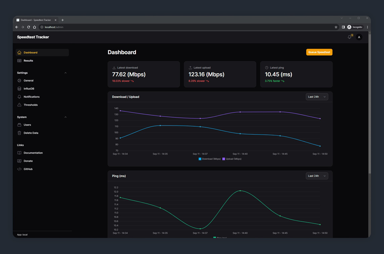Click the Latest download arrow icon

pyautogui.click(x=114, y=68)
